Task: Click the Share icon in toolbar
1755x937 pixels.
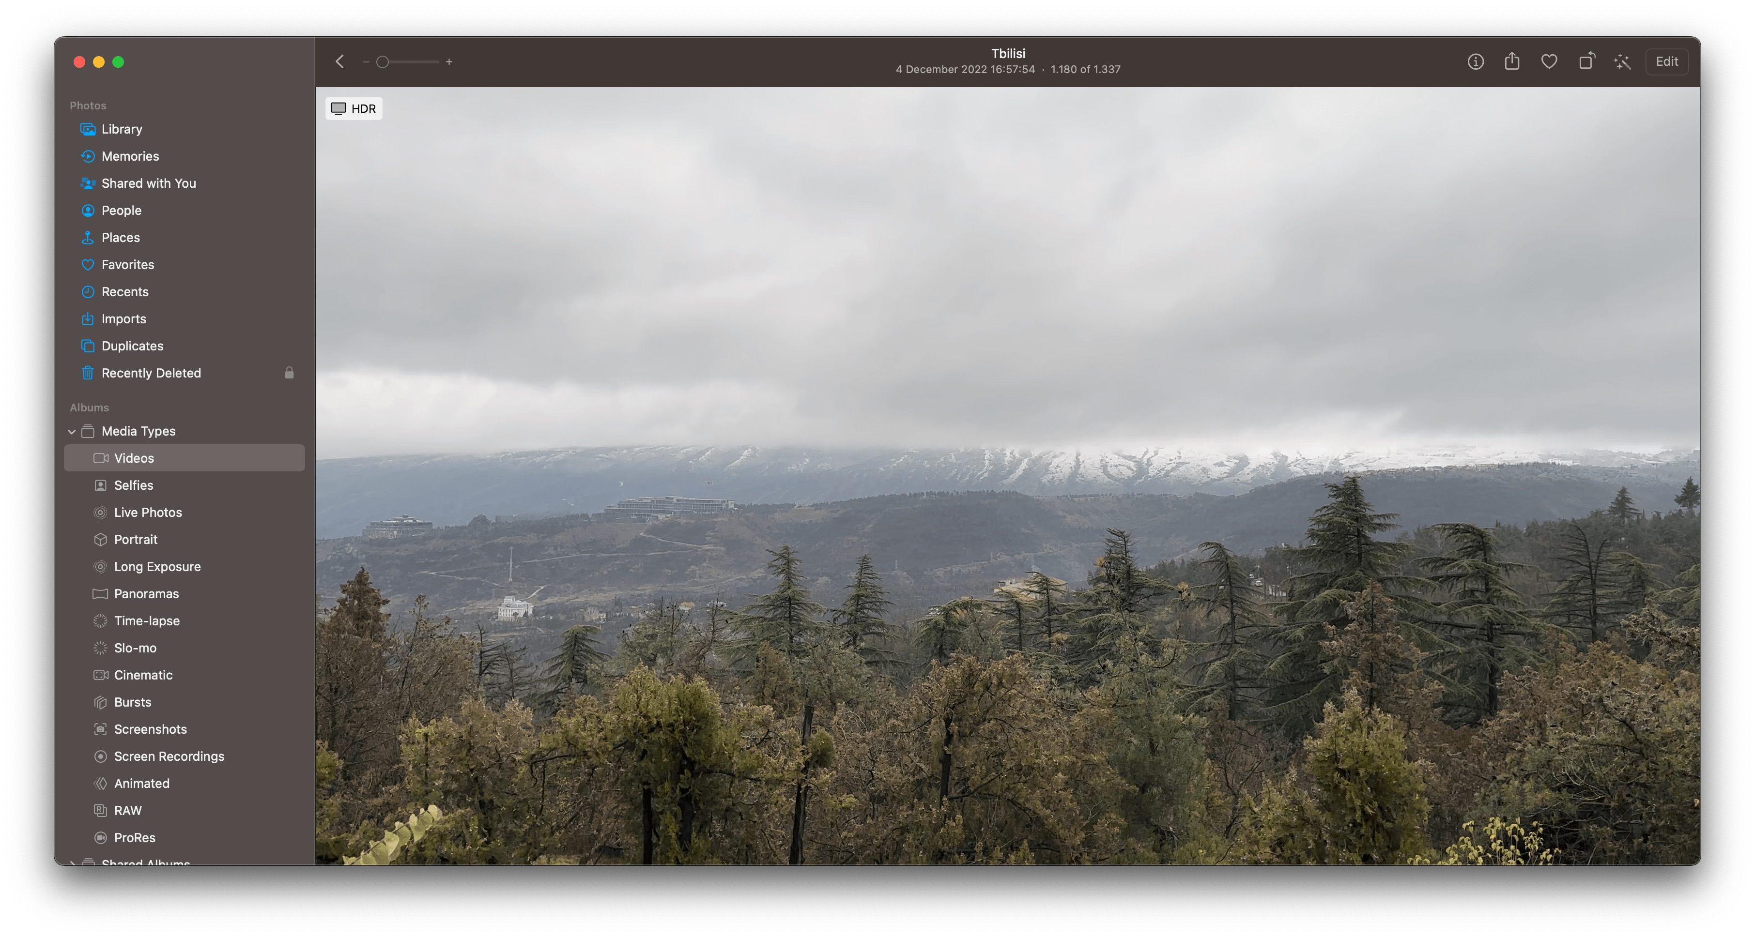Action: click(1511, 60)
